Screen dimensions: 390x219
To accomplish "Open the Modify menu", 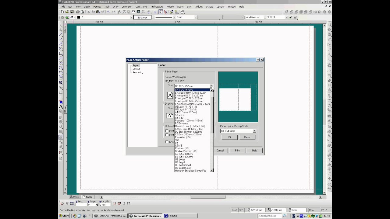I will pos(170,6).
